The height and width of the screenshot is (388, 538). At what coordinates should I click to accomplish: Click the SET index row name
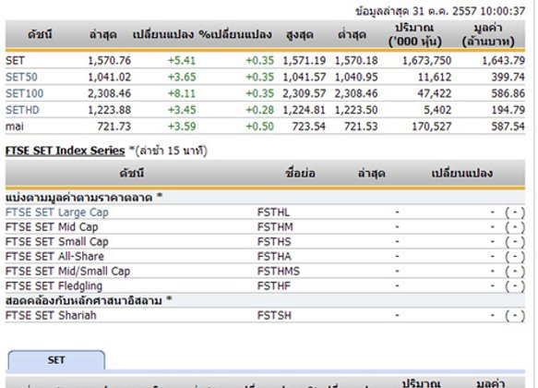coord(15,60)
